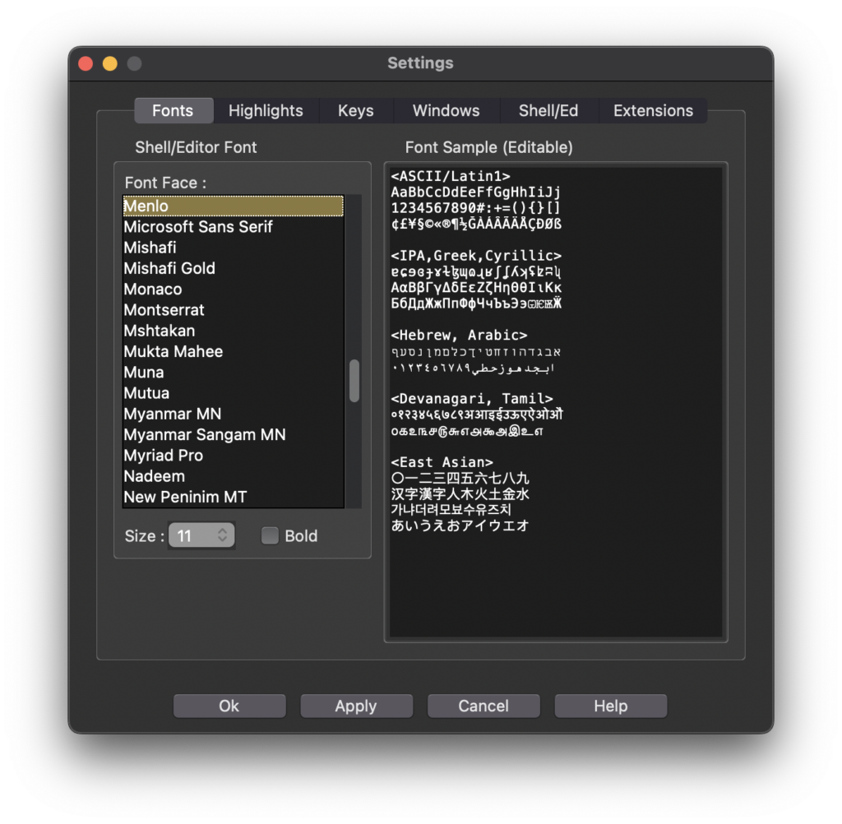Screen dimensions: 842x824
Task: Open the Help for settings
Action: (x=610, y=705)
